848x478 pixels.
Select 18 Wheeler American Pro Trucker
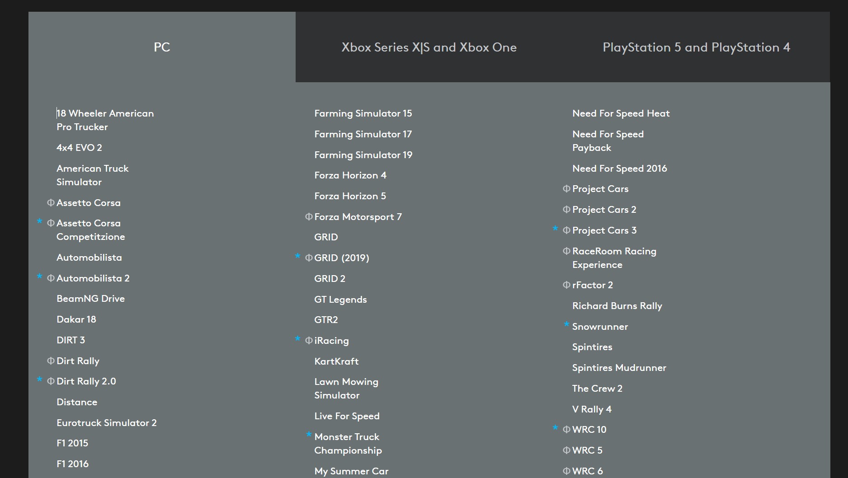pyautogui.click(x=105, y=120)
